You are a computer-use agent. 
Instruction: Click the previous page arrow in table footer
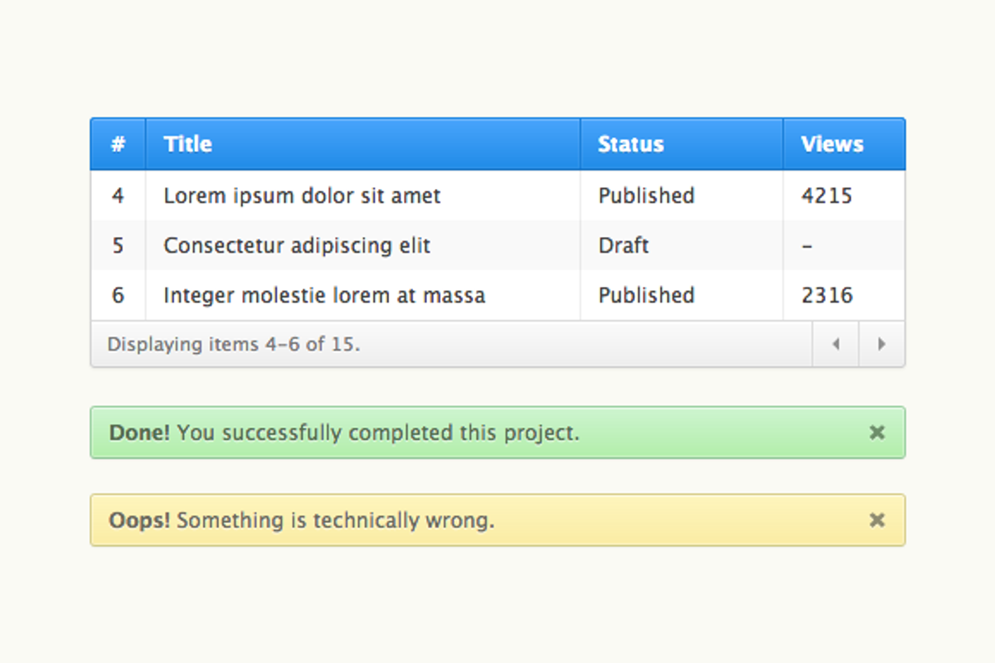coord(836,344)
